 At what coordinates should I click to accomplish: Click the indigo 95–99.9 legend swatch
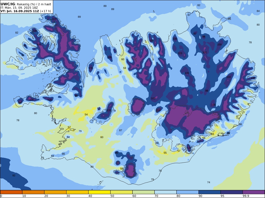(232, 192)
